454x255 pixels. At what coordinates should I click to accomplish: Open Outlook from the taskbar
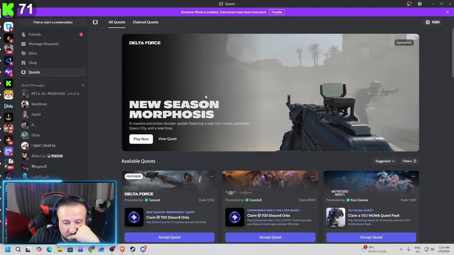click(x=101, y=249)
